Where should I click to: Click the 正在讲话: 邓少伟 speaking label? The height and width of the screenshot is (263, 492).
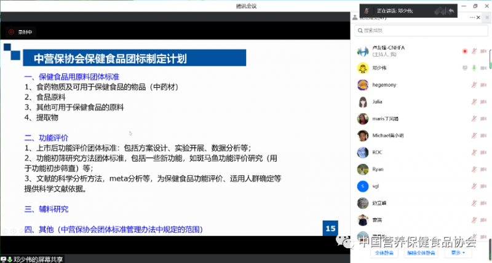(395, 11)
